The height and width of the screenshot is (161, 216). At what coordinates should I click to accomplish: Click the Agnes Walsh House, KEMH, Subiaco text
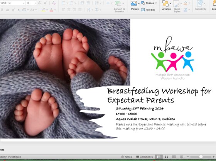(145, 119)
